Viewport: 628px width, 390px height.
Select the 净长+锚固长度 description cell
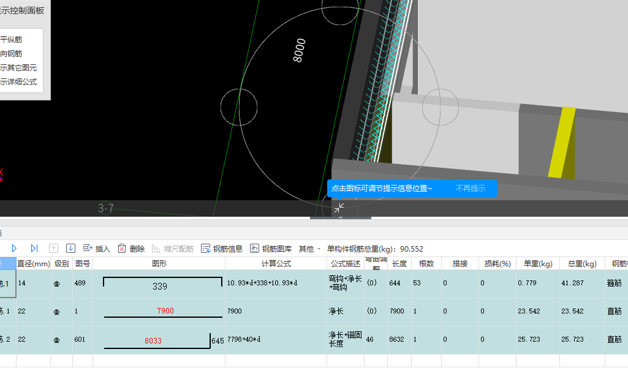(345, 339)
